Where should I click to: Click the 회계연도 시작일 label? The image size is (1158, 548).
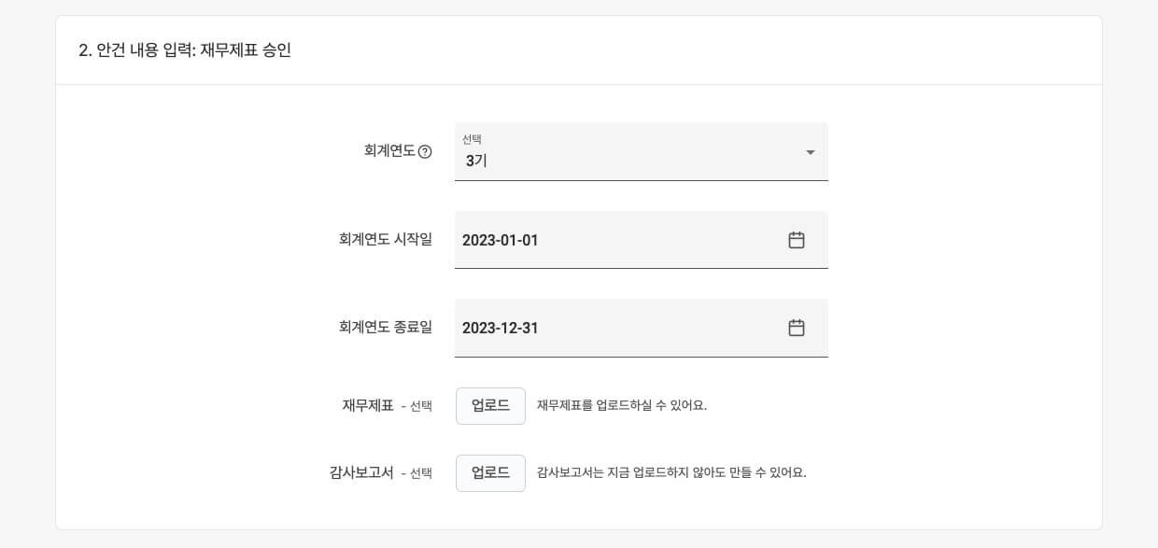click(386, 239)
